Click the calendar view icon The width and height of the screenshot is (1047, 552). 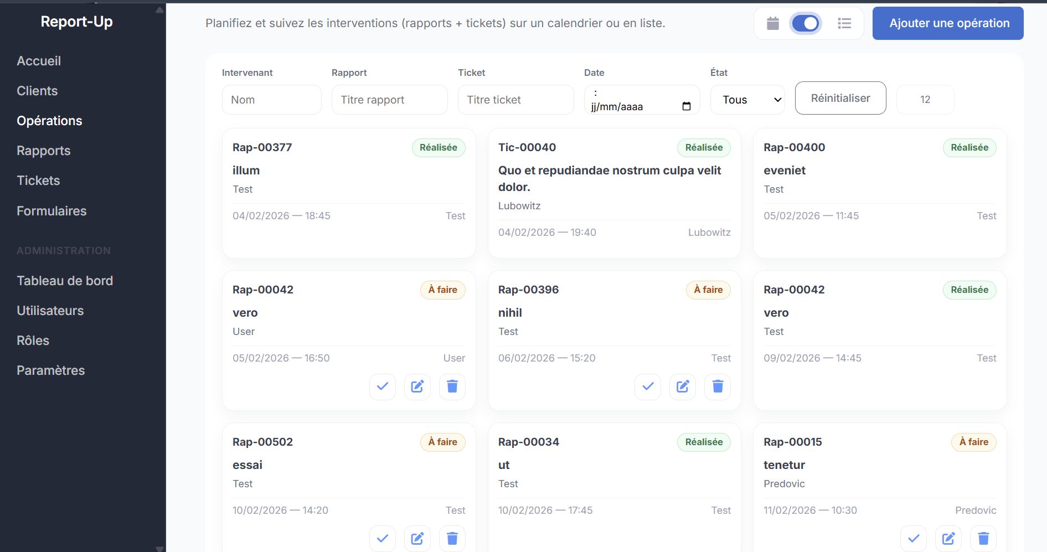pyautogui.click(x=773, y=23)
